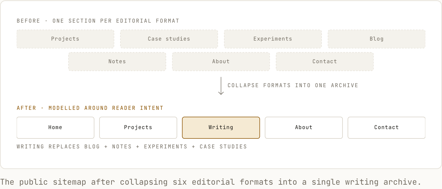Click the caption about the public sitemap
Viewport: 442px width, 189px height.
(x=211, y=182)
